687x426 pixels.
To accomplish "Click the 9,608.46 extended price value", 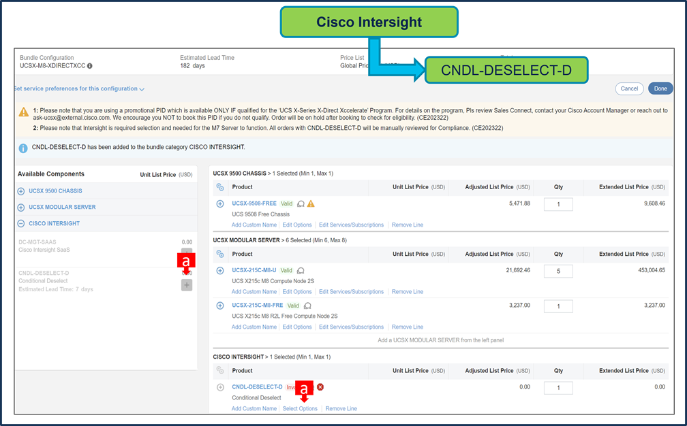I will point(654,203).
